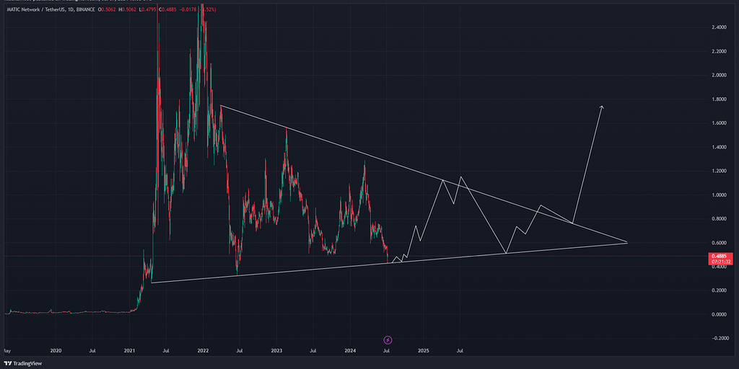Select 2025 on the time axis

click(x=424, y=351)
